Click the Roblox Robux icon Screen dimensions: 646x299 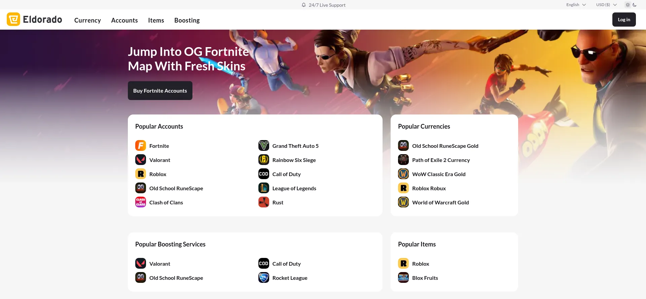pos(403,188)
